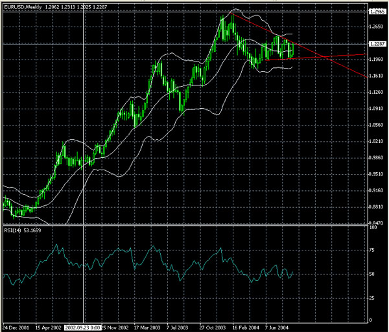
Task: Select the 1.2965 horizontal line price tag
Action: point(377,12)
